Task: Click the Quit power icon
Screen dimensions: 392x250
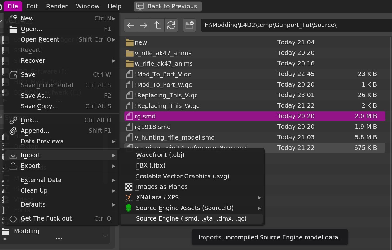Action: (13, 218)
